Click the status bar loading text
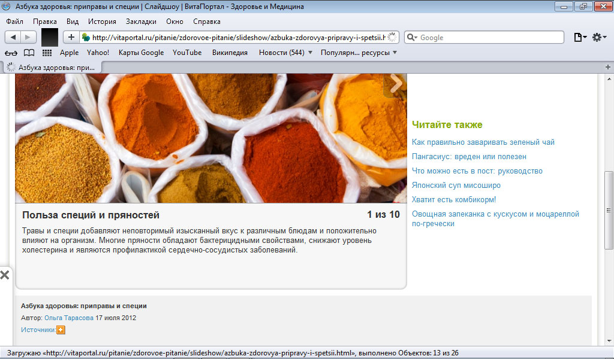Image resolution: width=614 pixels, height=359 pixels. click(x=233, y=353)
